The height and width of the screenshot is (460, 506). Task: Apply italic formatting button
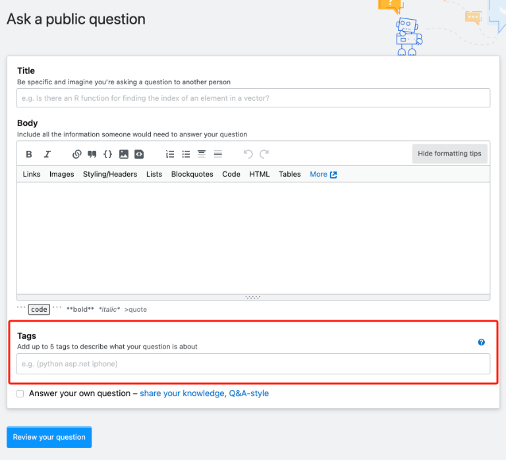point(47,154)
